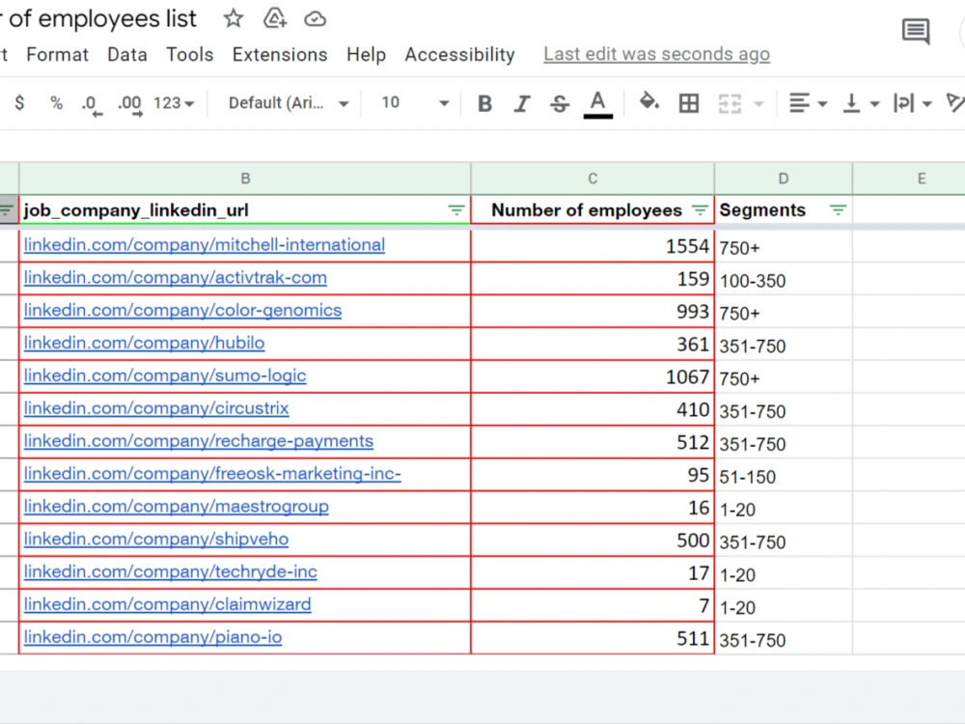The image size is (965, 724).
Task: Open the hubilo LinkedIn link
Action: pos(144,343)
